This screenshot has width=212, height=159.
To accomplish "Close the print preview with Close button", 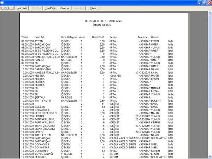I will coord(93,8).
